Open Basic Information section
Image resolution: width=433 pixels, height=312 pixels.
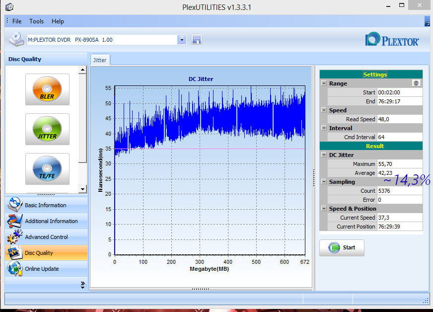[x=46, y=205]
